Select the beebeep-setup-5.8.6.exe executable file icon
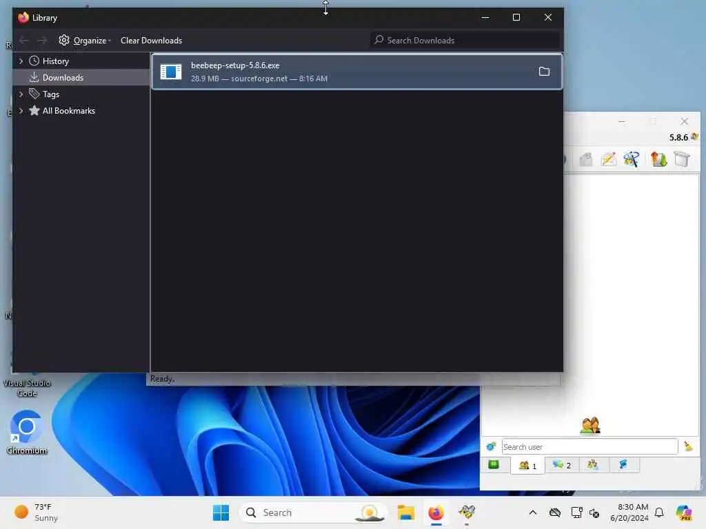 pos(171,72)
